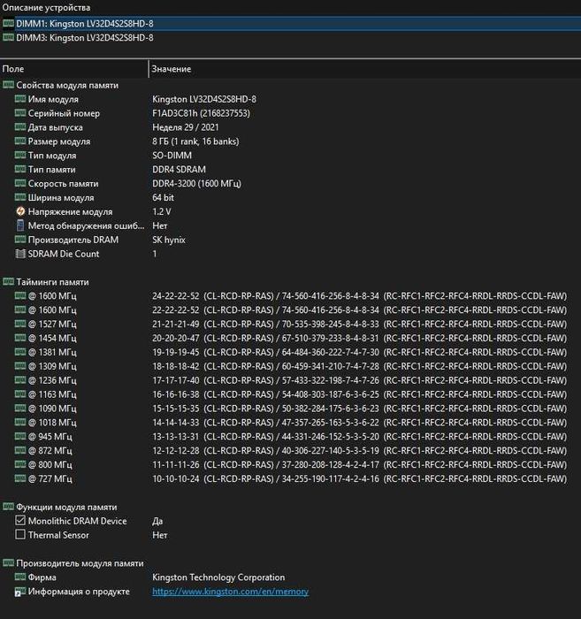The height and width of the screenshot is (619, 581).
Task: Click icon of '@ 1309 МГц' row
Action: (20, 366)
